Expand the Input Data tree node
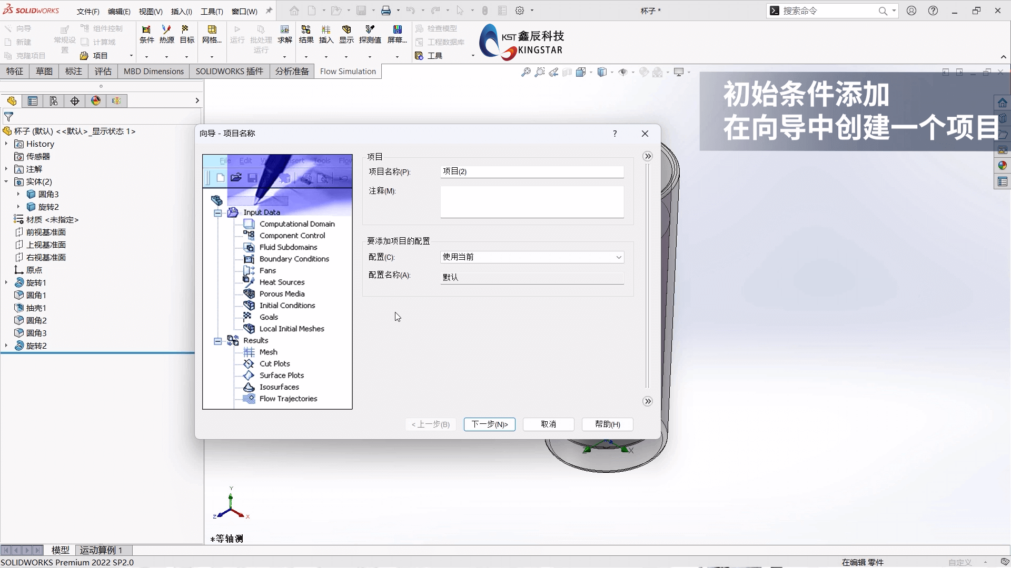 (216, 212)
